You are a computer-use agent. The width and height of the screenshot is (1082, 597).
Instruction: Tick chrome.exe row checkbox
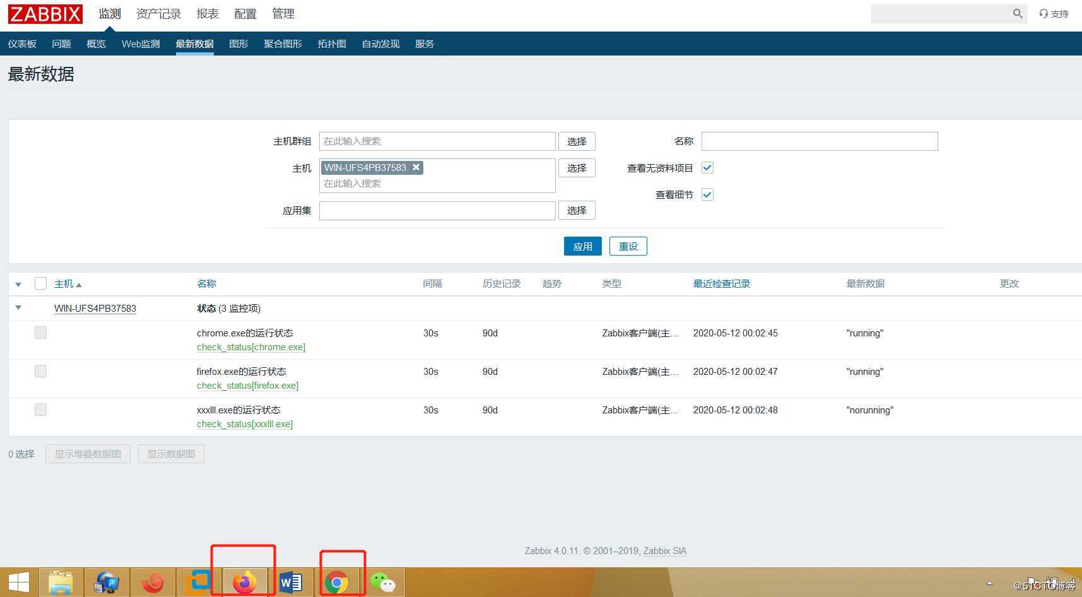40,333
